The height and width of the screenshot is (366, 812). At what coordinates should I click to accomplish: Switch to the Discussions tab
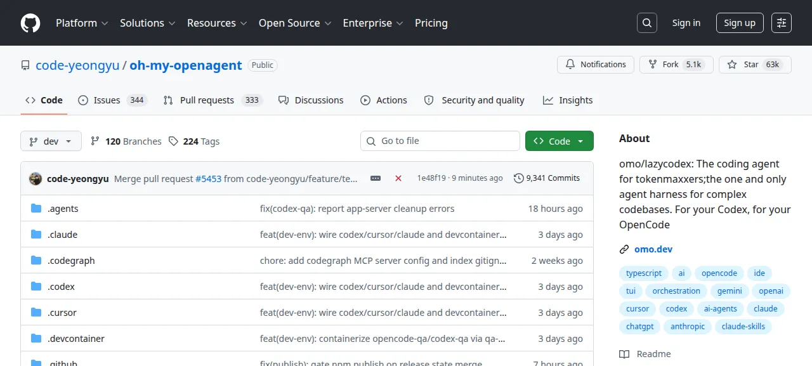pos(311,100)
